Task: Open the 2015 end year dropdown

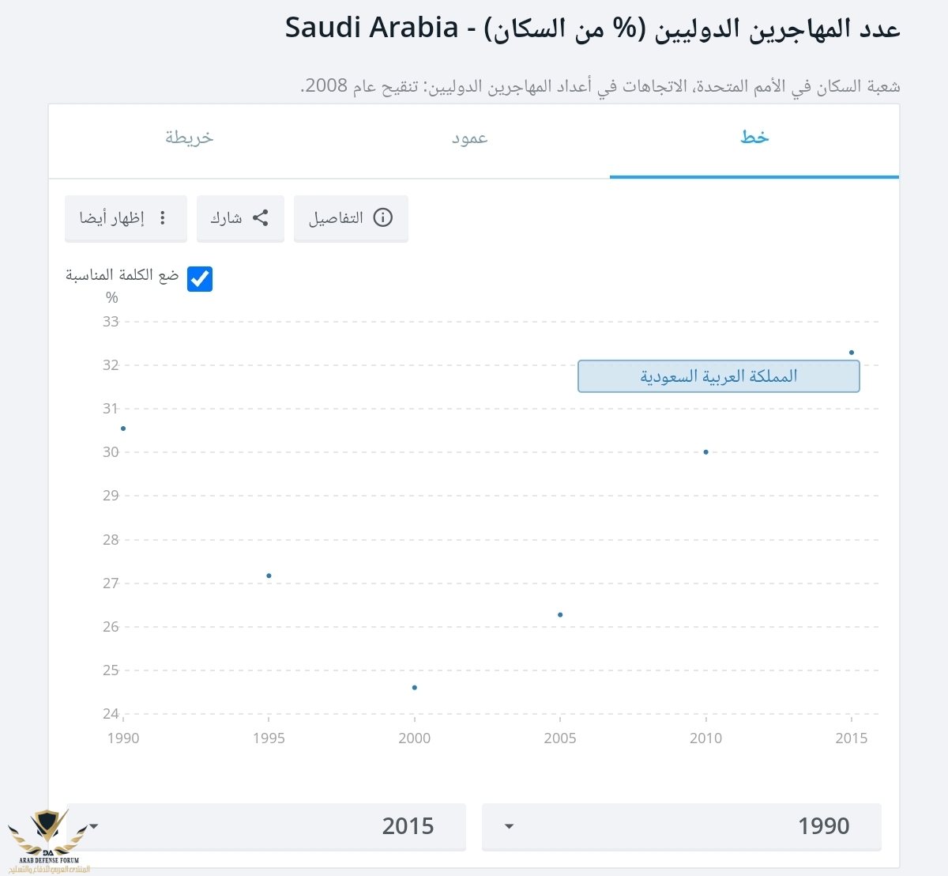Action: [266, 826]
